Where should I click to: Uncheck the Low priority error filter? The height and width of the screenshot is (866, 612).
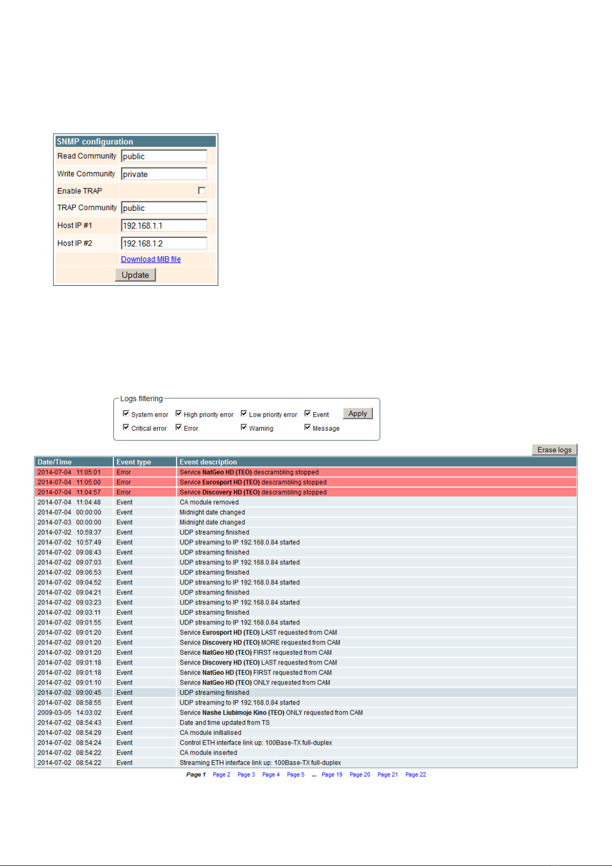pos(244,414)
